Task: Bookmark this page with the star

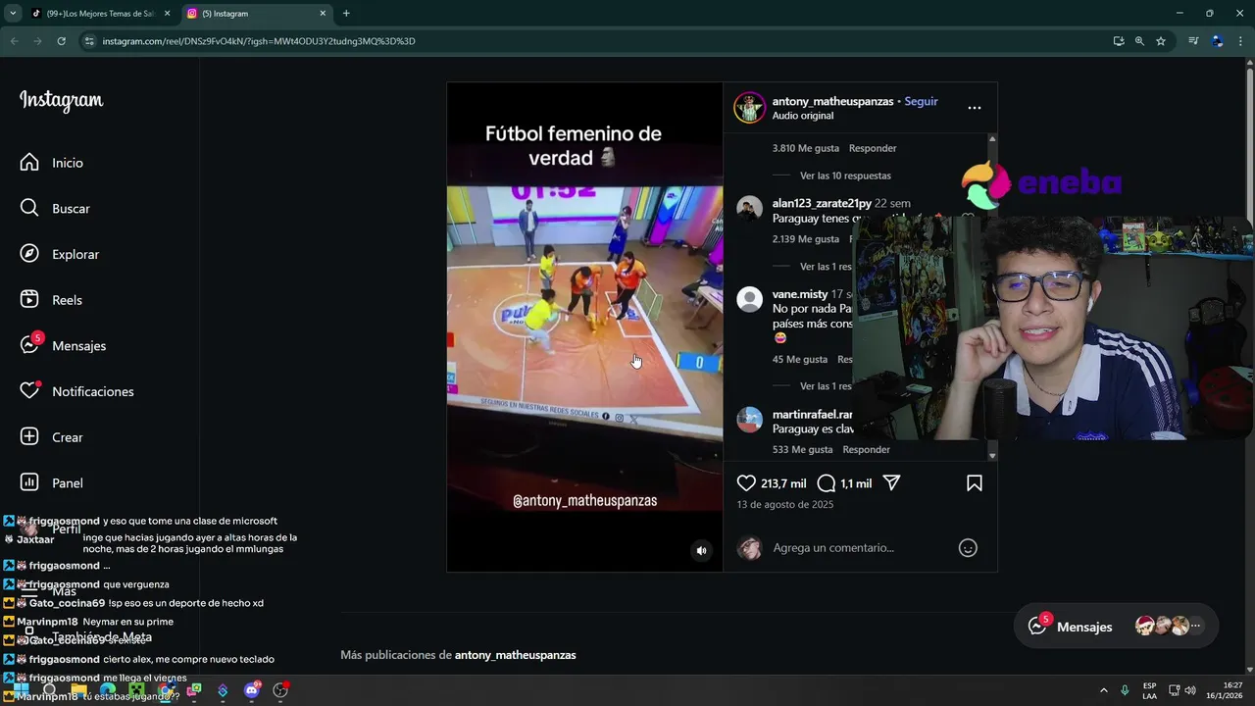Action: [1161, 41]
